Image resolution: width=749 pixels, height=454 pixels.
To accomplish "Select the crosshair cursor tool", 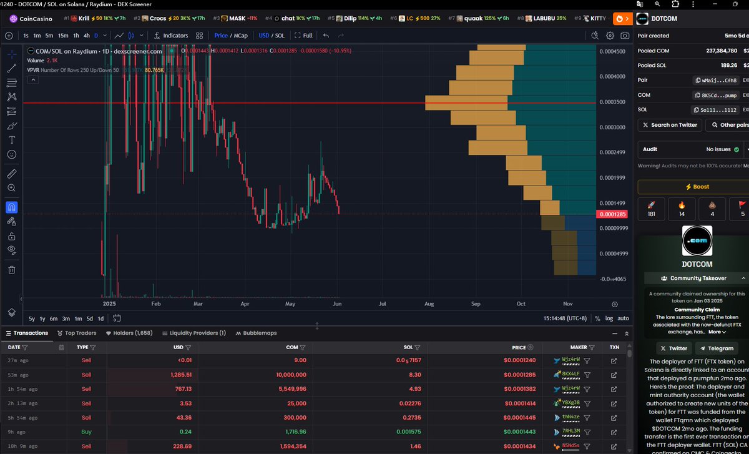I will (x=11, y=54).
